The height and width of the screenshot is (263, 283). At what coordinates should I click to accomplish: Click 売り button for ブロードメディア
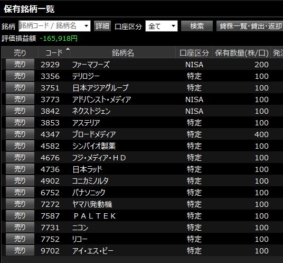pyautogui.click(x=20, y=134)
